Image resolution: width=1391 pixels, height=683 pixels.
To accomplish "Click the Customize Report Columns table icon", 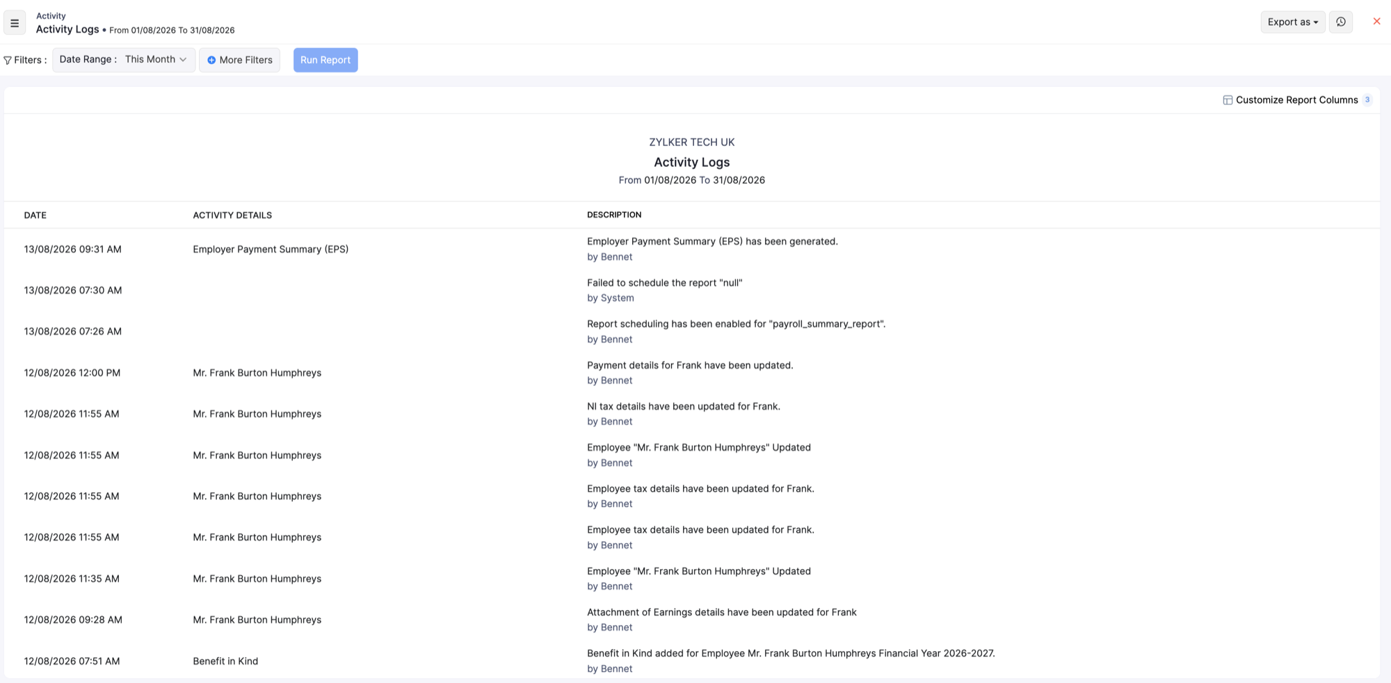I will point(1228,100).
